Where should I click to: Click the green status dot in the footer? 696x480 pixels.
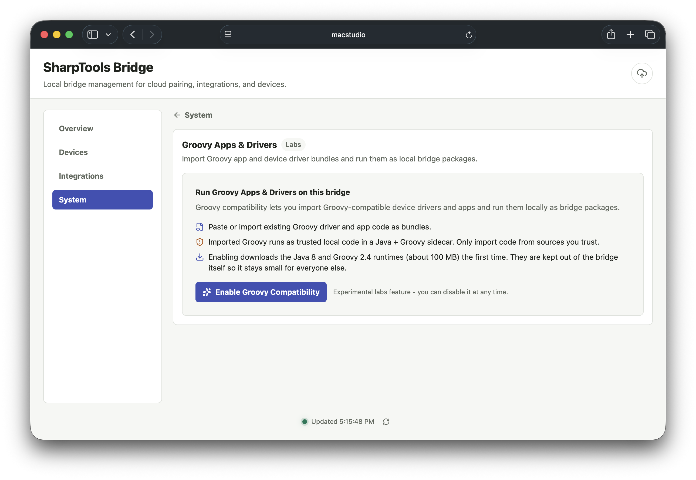(304, 422)
